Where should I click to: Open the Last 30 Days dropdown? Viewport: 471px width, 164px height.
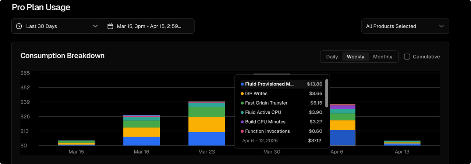click(57, 26)
